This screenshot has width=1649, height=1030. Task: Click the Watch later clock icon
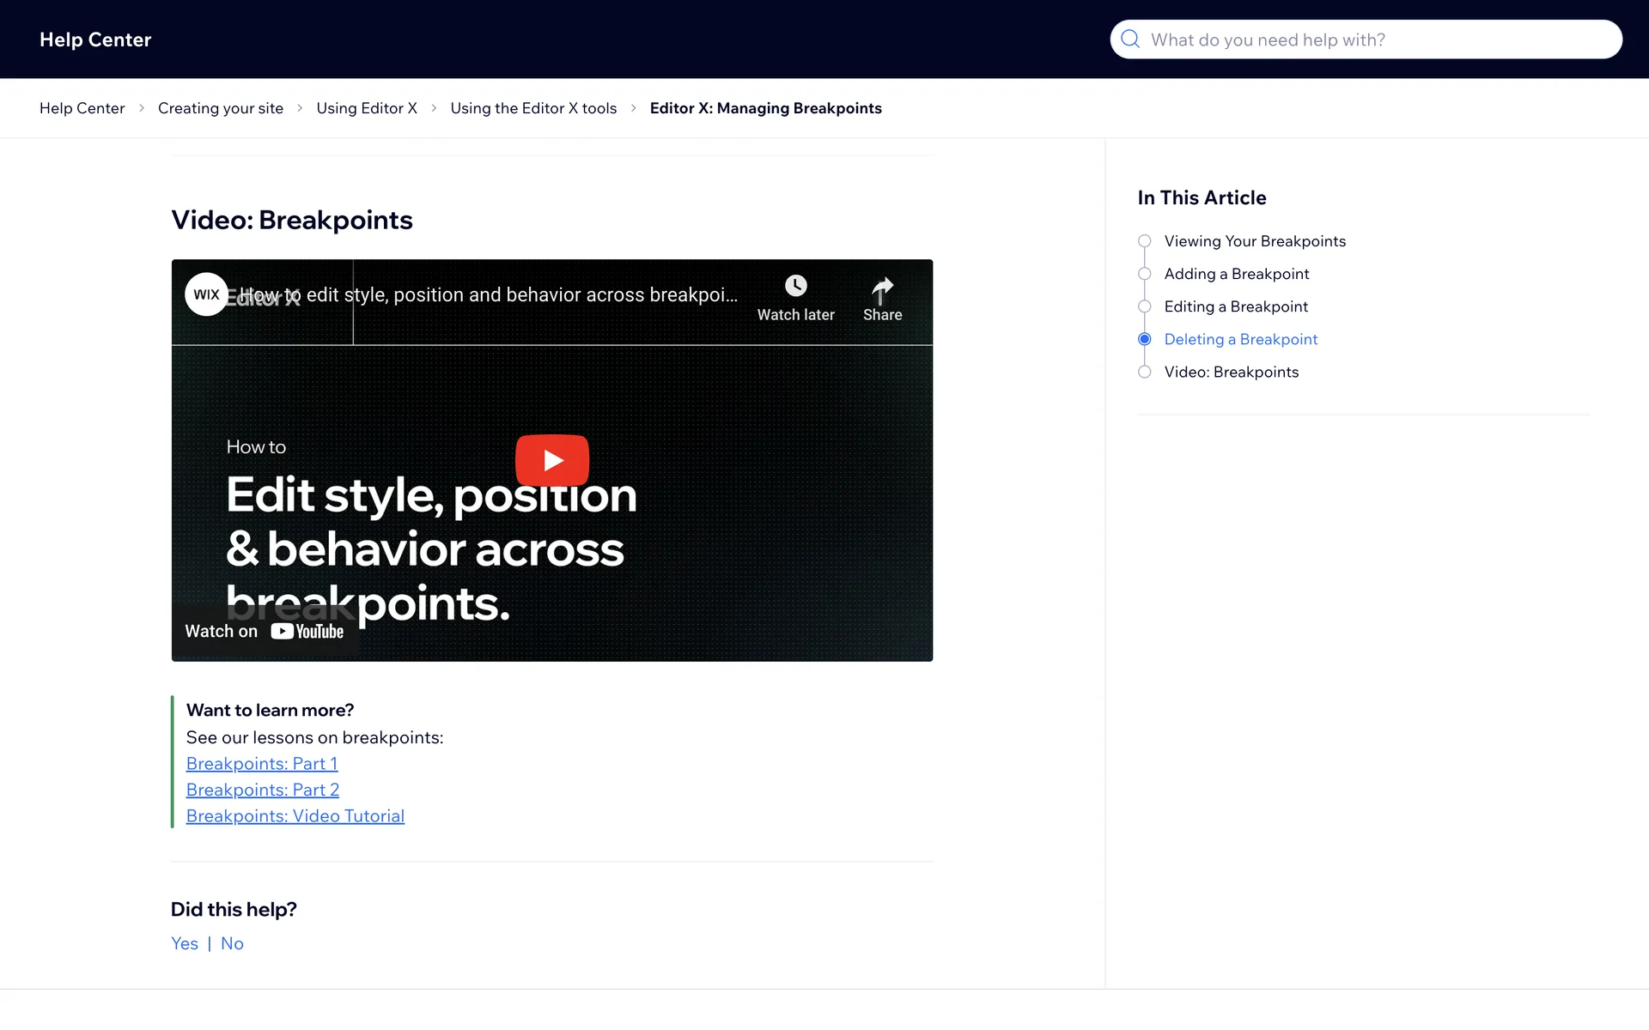tap(795, 286)
